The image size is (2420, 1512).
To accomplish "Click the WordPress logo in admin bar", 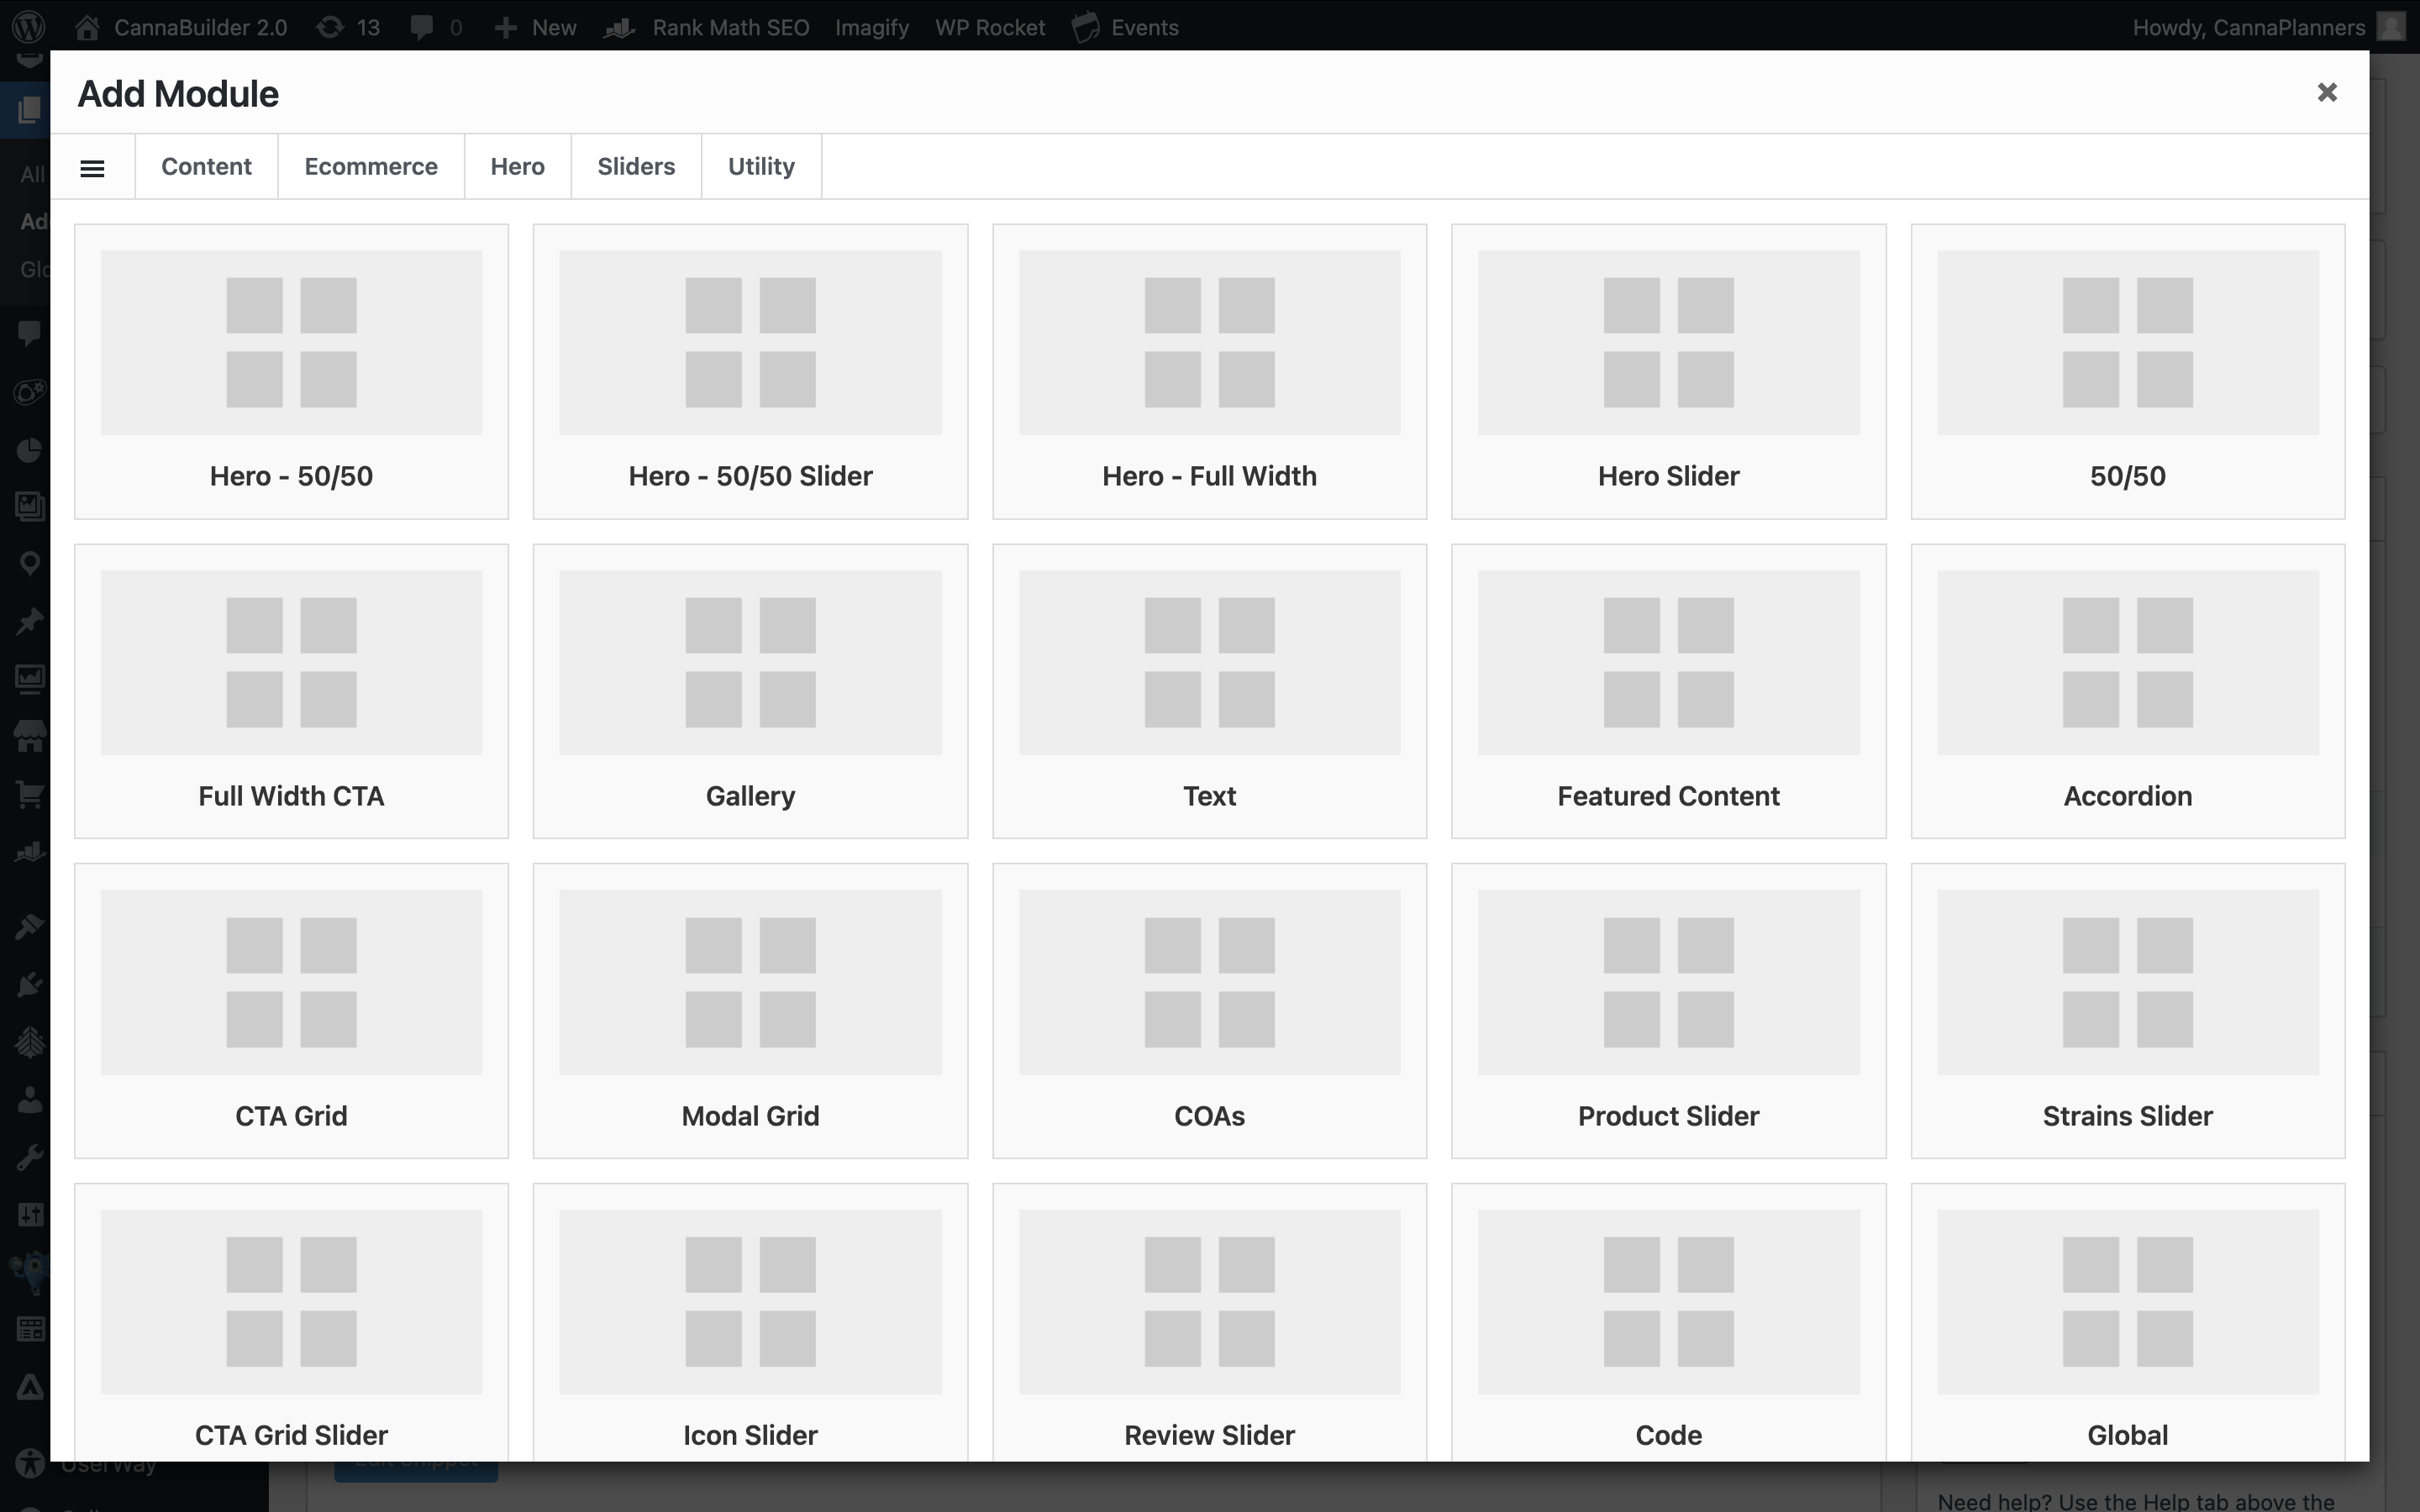I will [x=29, y=26].
